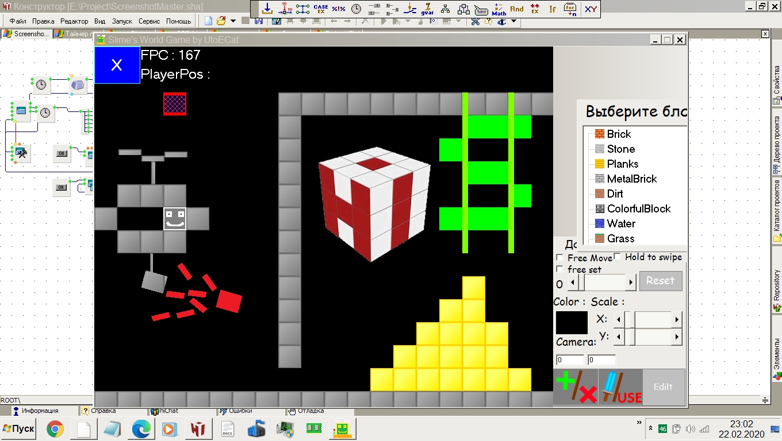Enable the free set checkbox
Viewport: 782px width, 441px height.
pos(559,269)
